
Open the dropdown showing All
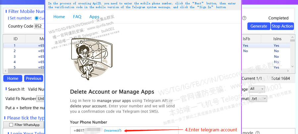tap(257, 89)
